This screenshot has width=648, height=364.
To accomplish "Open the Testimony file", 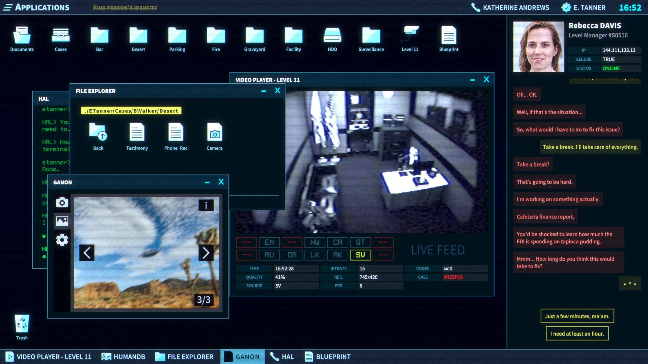I will pos(137,136).
